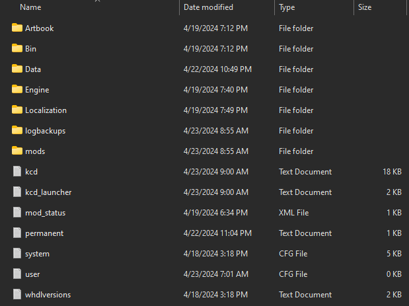Click the 5 KB size of system
Screen dimensions: 409x306
click(x=394, y=254)
